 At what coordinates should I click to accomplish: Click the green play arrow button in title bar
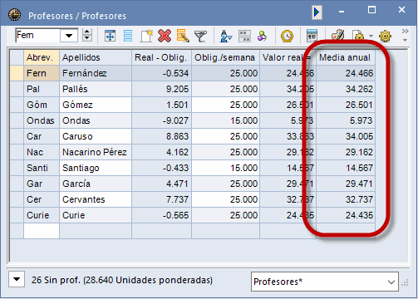(x=317, y=12)
